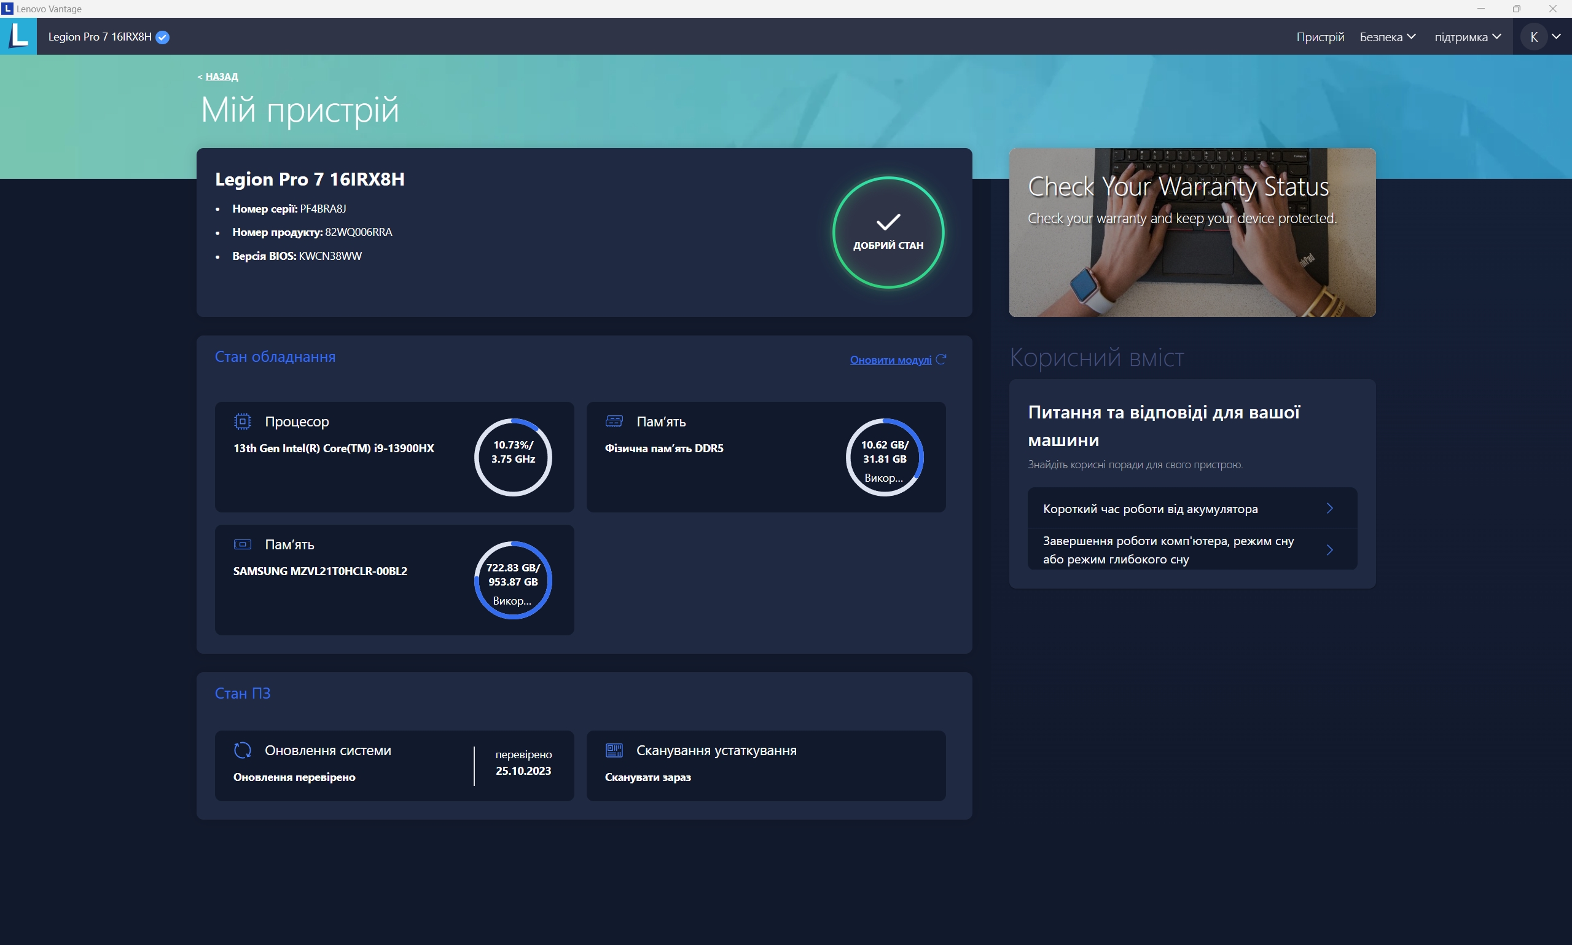Click the RAM memory module icon
This screenshot has height=945, width=1572.
614,421
